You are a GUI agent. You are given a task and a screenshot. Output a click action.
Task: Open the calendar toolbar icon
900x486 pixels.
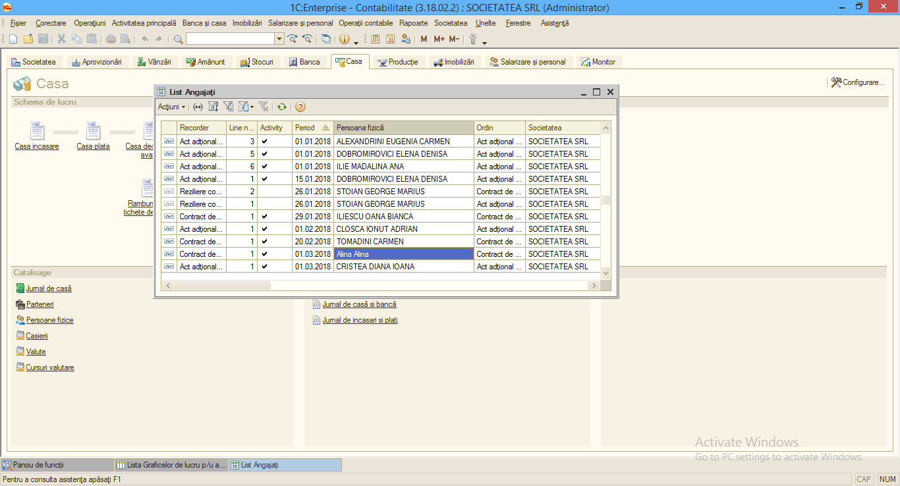point(390,39)
